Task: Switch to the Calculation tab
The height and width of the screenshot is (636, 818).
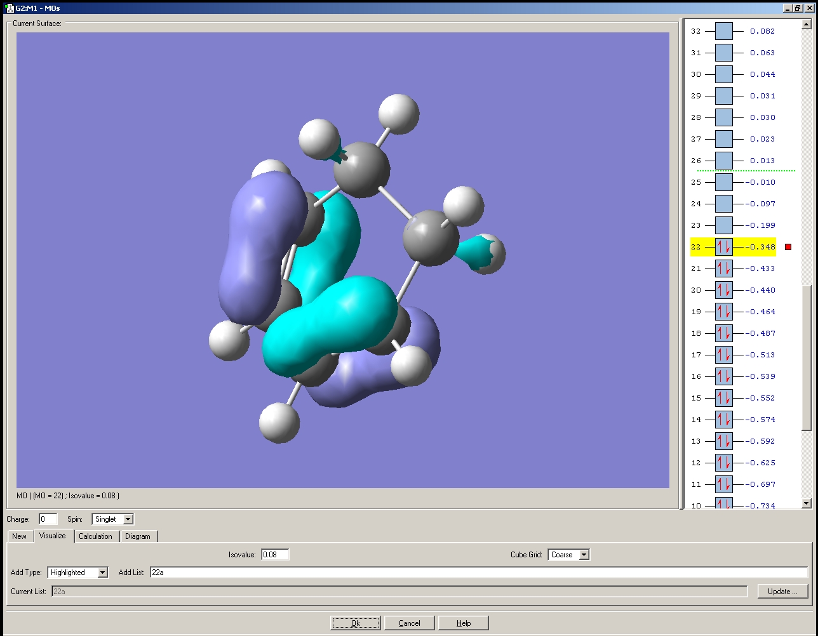Action: [96, 536]
